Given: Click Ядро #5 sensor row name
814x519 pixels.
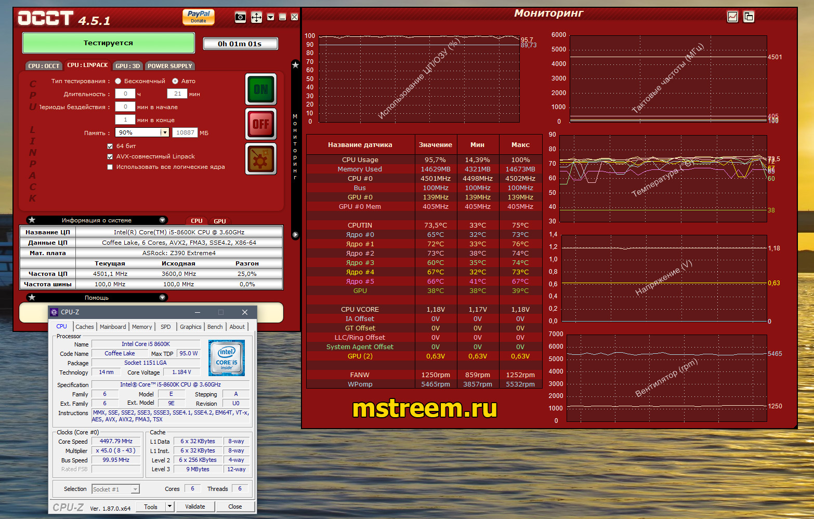Looking at the screenshot, I should point(360,281).
